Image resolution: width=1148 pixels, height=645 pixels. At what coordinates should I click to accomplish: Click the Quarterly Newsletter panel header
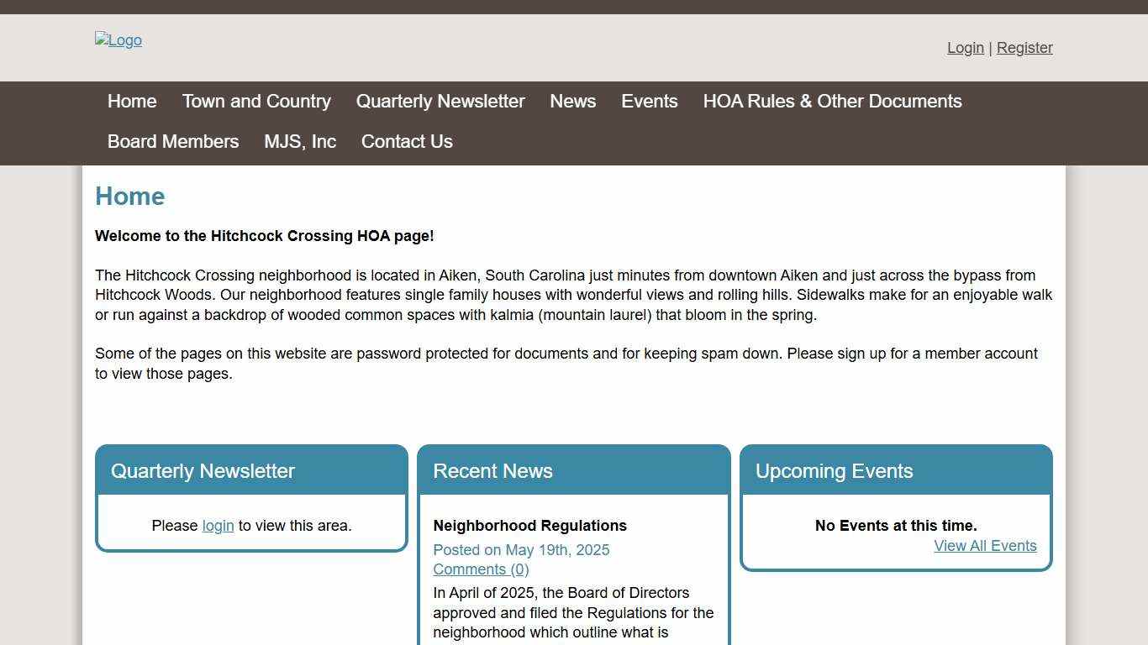point(203,471)
